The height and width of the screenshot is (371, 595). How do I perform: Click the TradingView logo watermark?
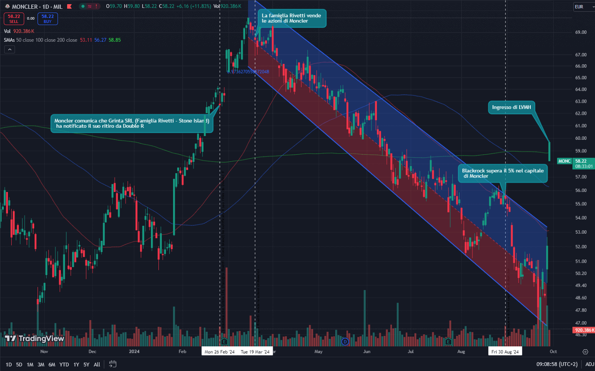(x=35, y=338)
